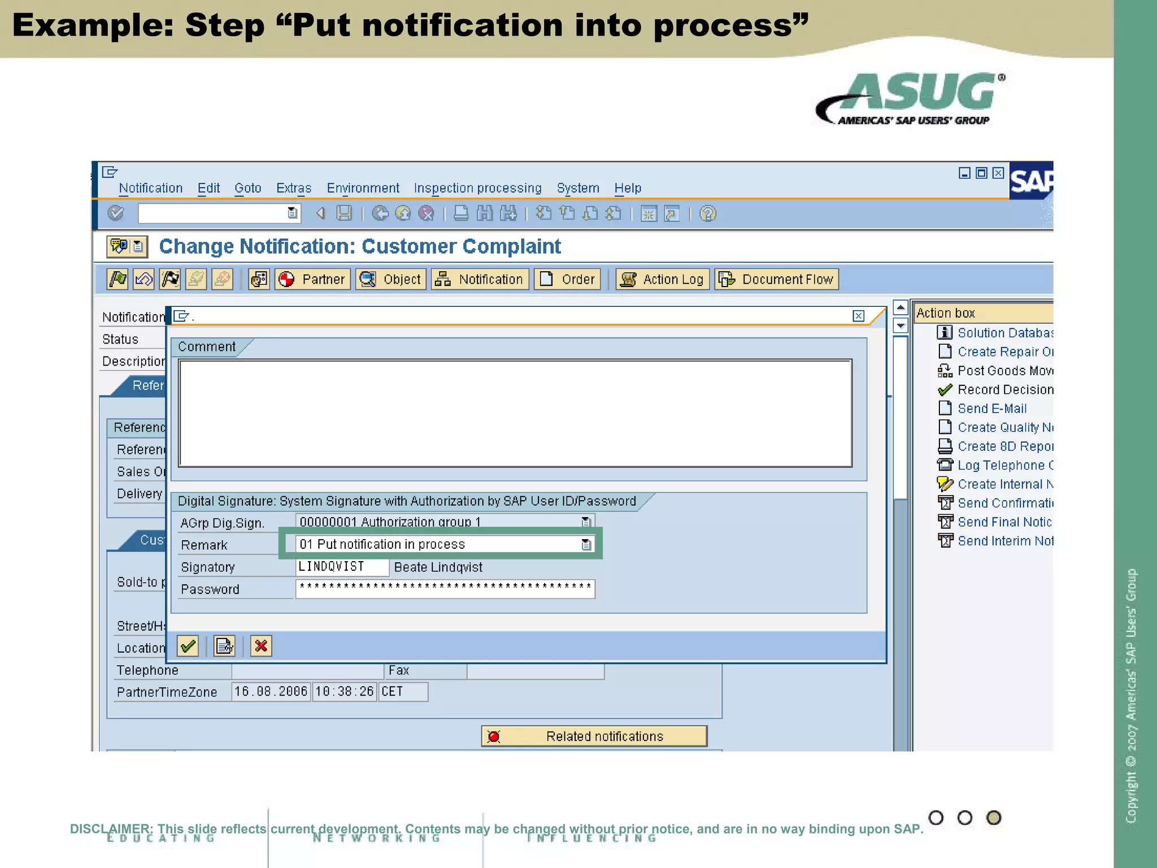Click the green Back arrow icon
1157x868 pixels.
[x=380, y=213]
